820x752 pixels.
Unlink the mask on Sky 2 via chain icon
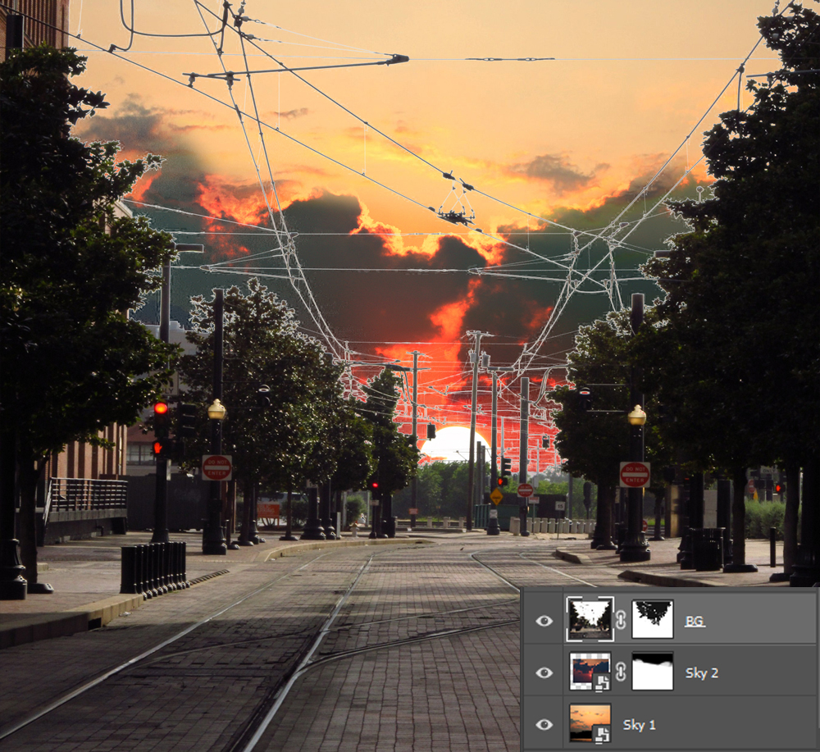621,672
